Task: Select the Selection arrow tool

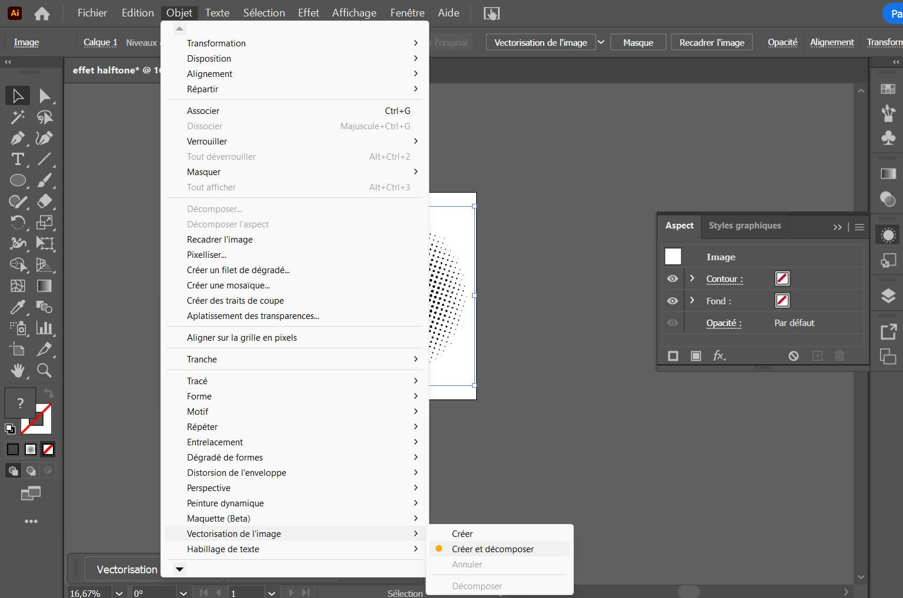Action: [x=18, y=96]
